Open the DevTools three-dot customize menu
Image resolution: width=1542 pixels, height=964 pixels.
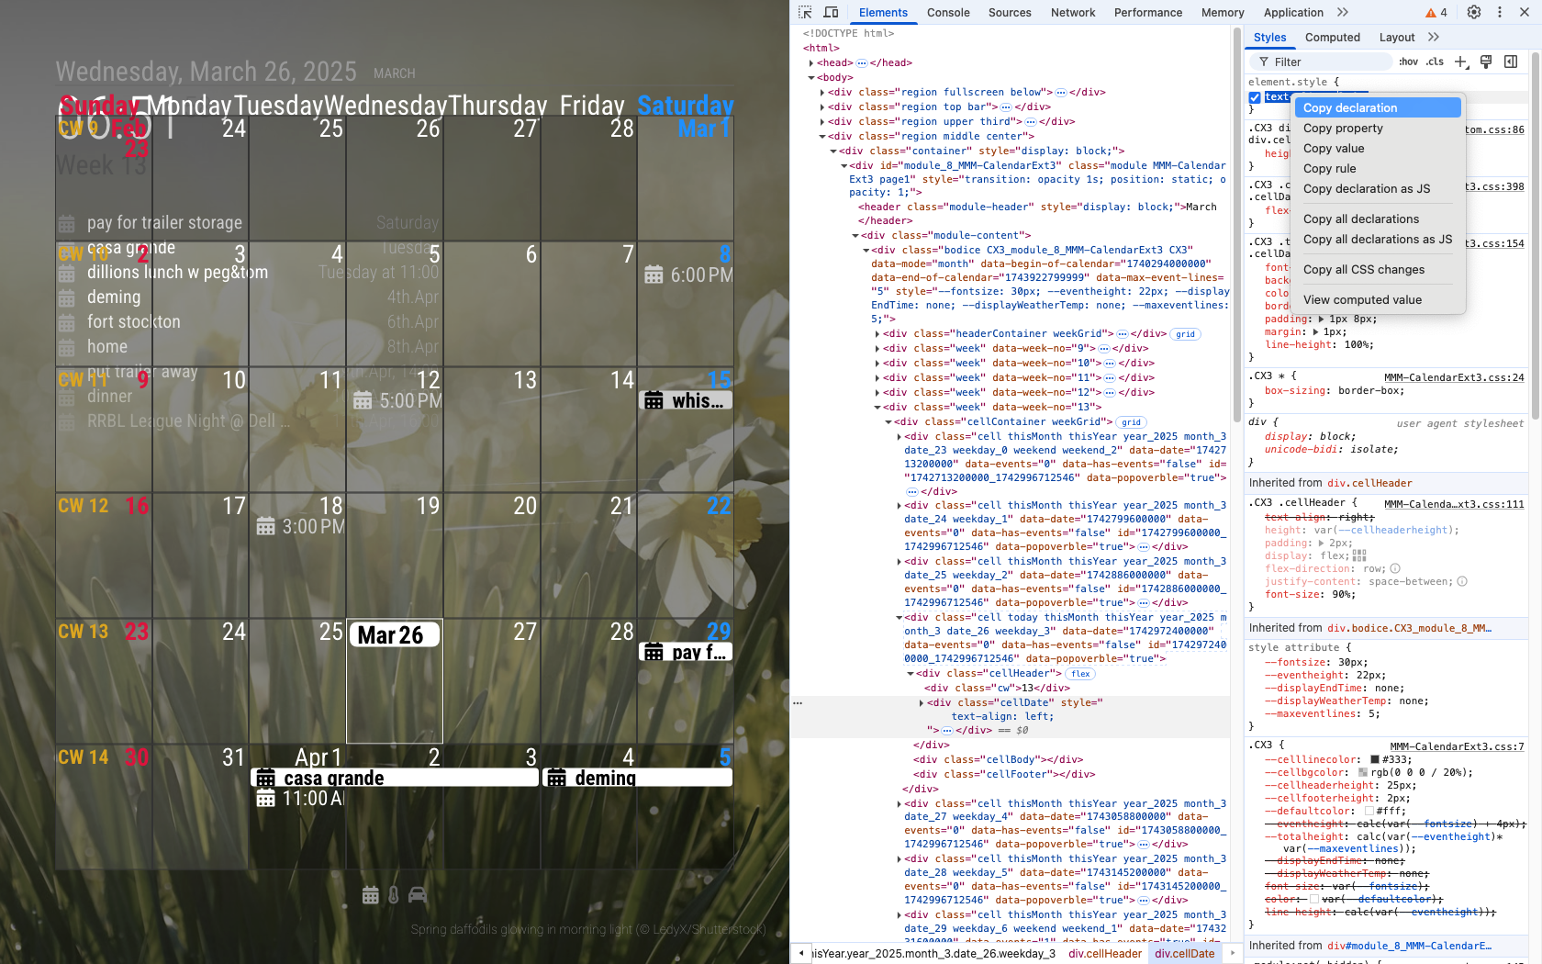1500,12
